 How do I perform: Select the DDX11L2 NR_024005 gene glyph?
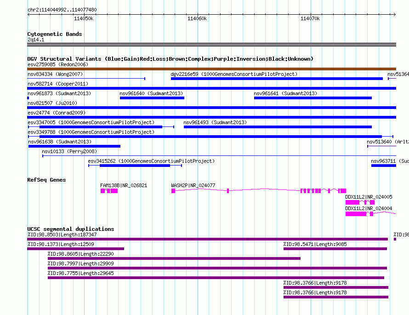pyautogui.click(x=360, y=202)
